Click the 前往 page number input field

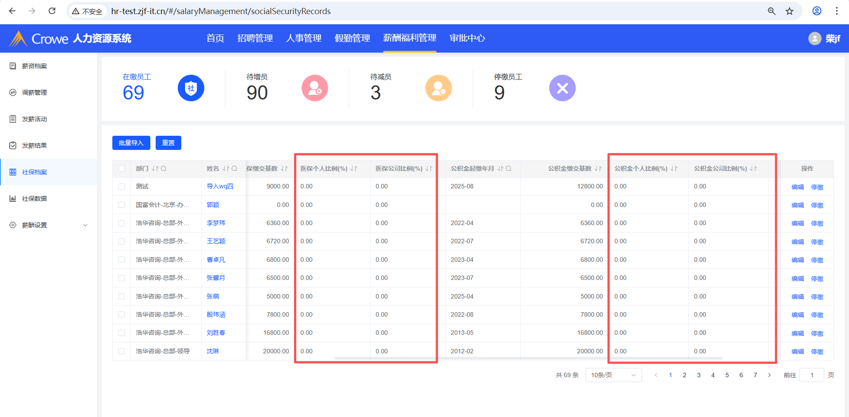pos(811,375)
